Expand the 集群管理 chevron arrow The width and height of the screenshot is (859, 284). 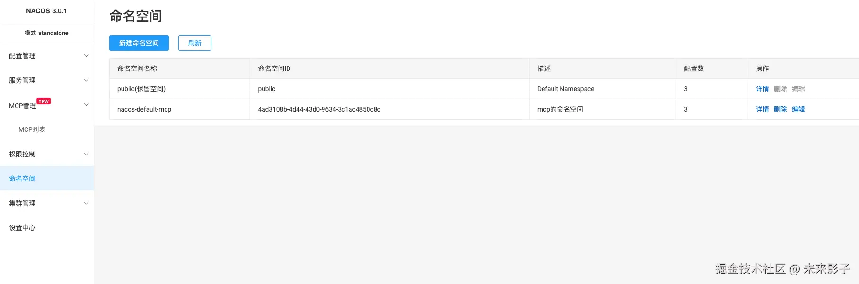pos(86,203)
